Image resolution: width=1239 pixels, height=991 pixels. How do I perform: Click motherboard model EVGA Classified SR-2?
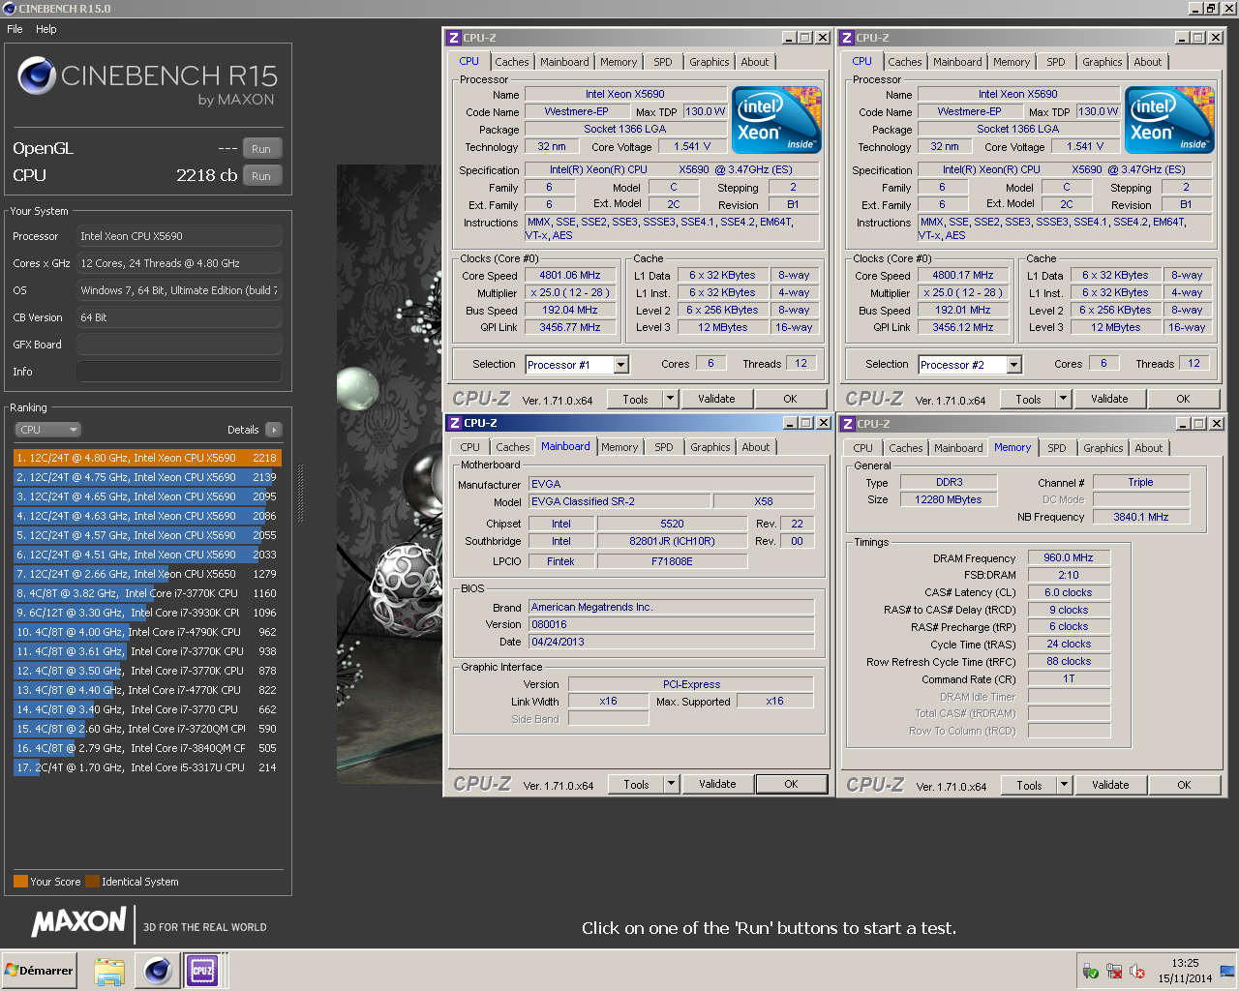pyautogui.click(x=619, y=501)
